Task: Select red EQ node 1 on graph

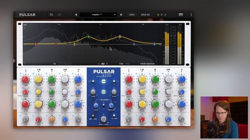Action: [x=55, y=44]
